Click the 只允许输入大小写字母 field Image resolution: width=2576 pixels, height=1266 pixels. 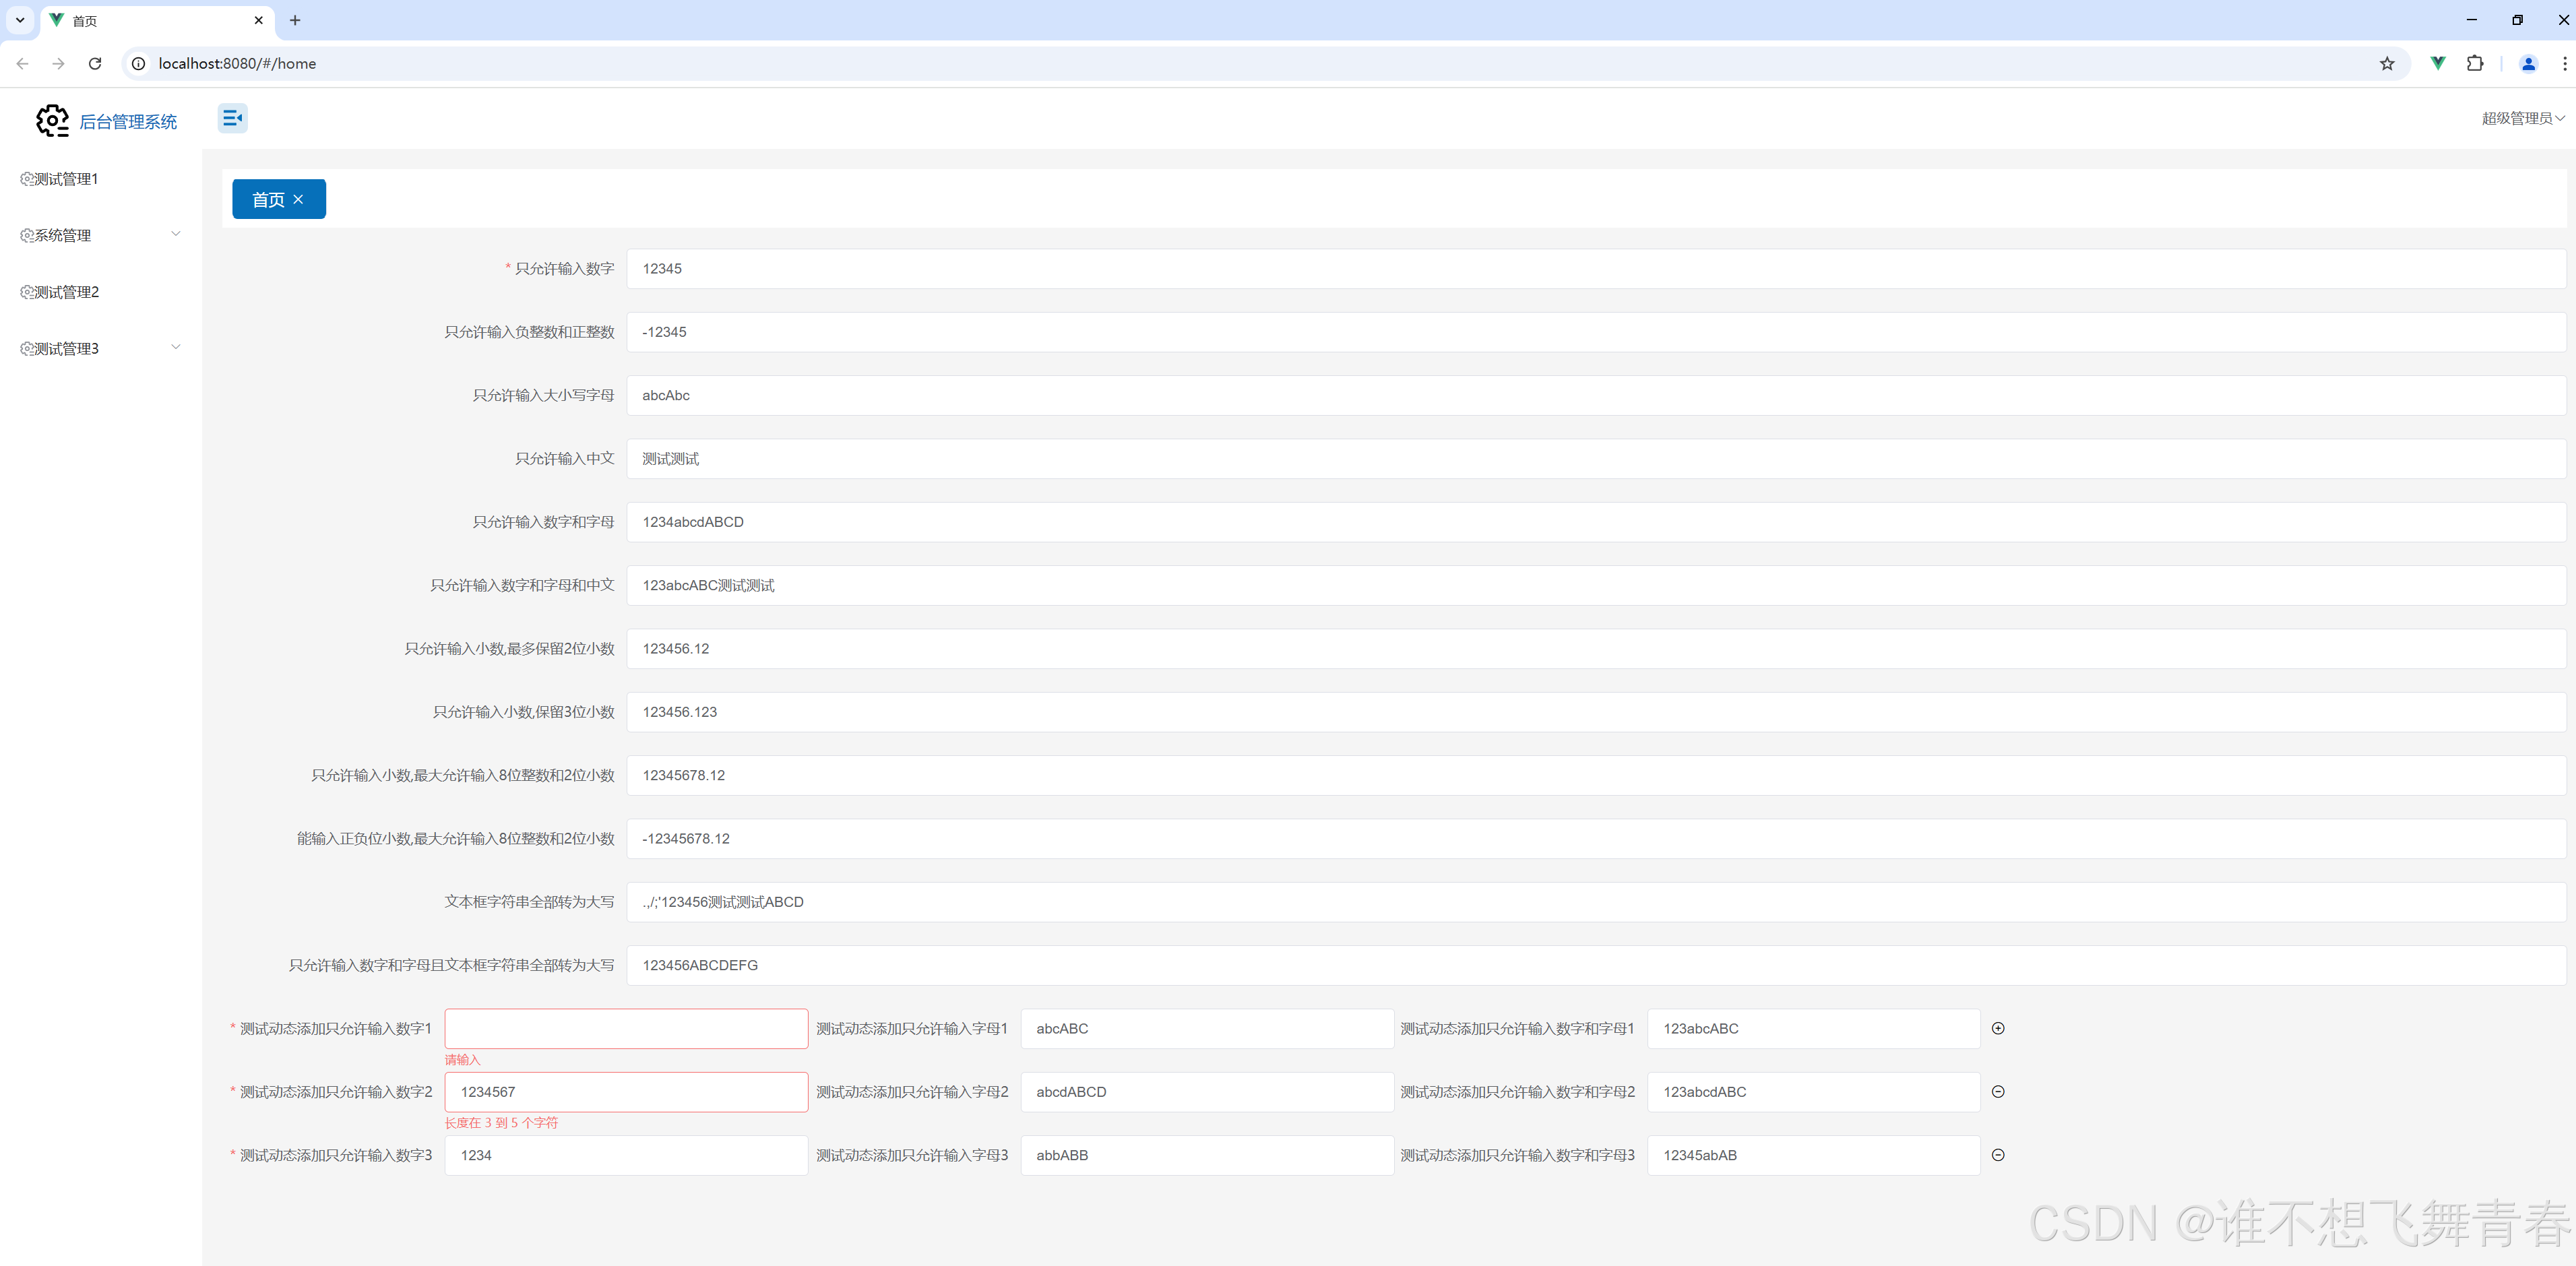click(x=1596, y=395)
